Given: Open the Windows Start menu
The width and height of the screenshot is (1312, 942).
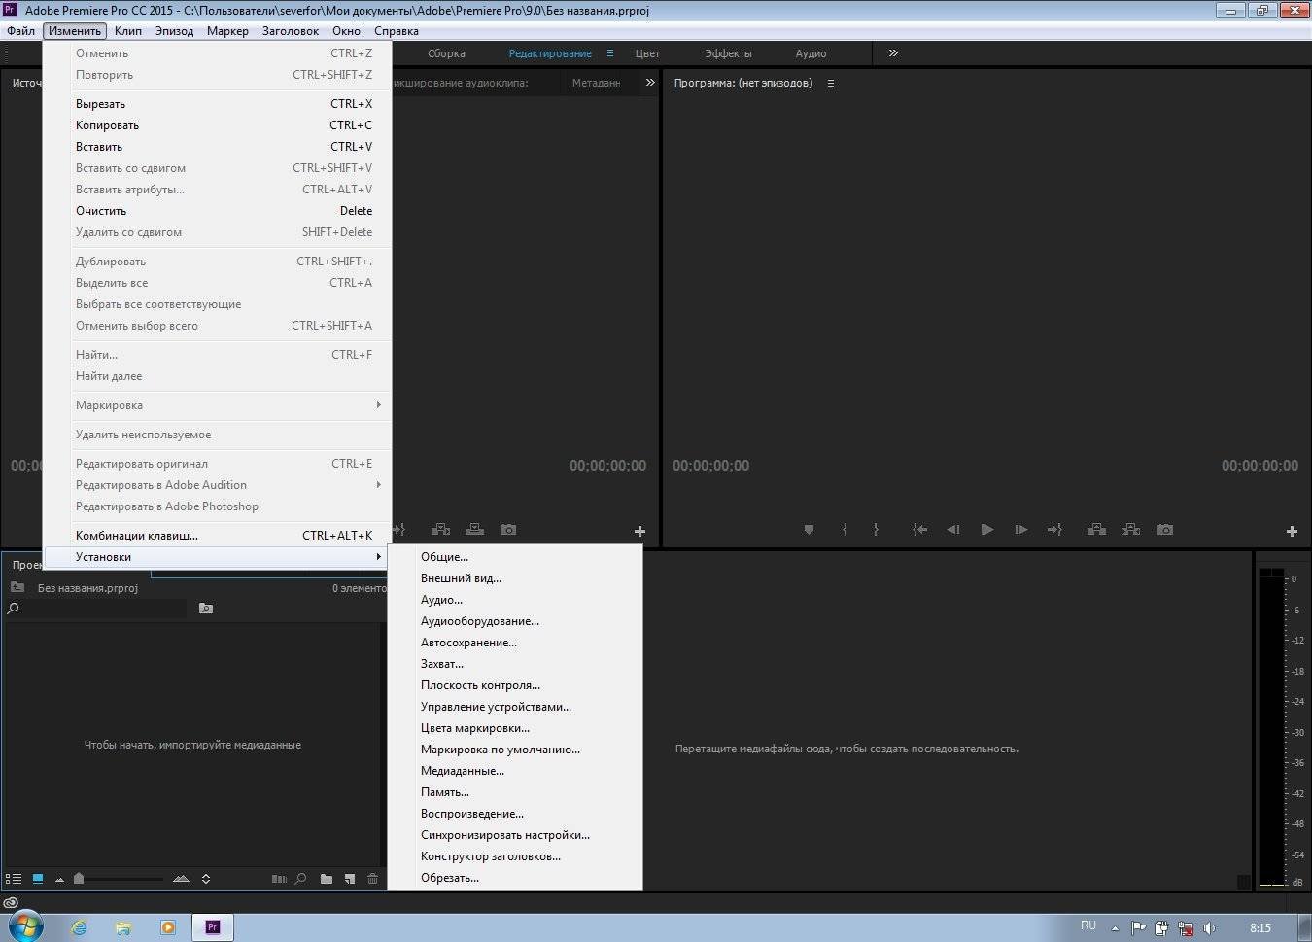Looking at the screenshot, I should [26, 926].
